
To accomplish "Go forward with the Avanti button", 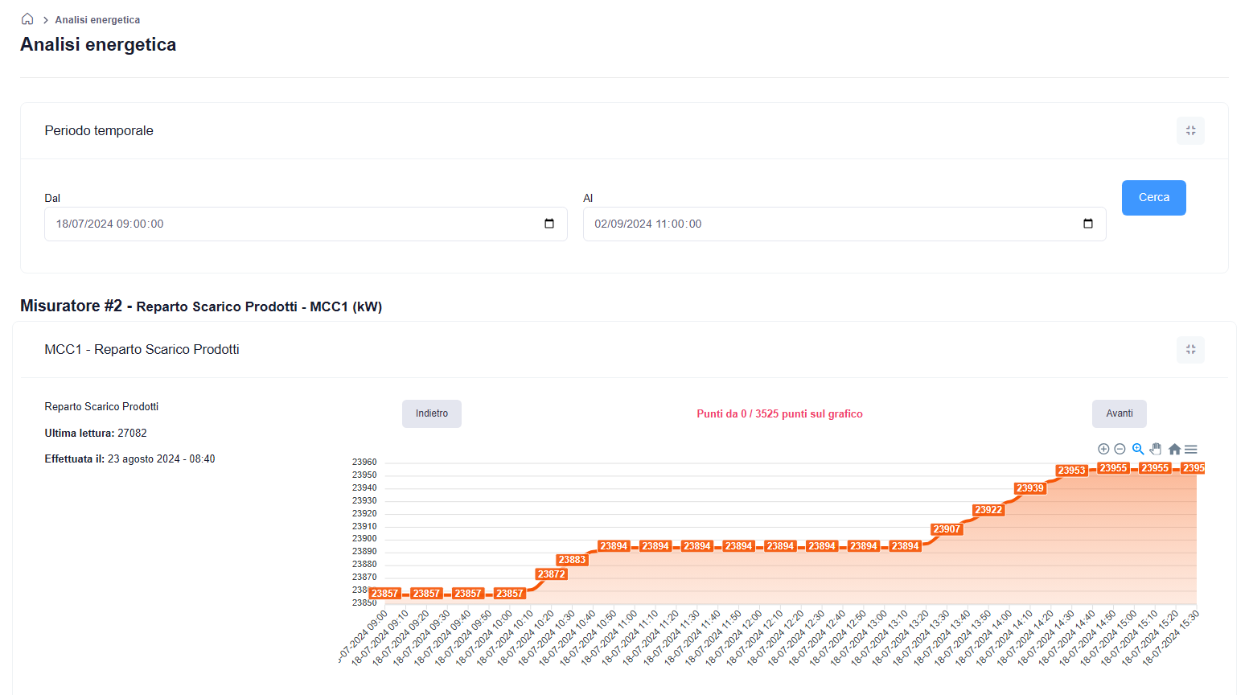I will [1120, 413].
